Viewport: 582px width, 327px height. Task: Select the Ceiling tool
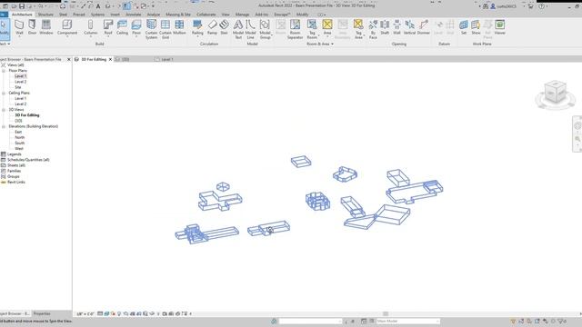(122, 27)
